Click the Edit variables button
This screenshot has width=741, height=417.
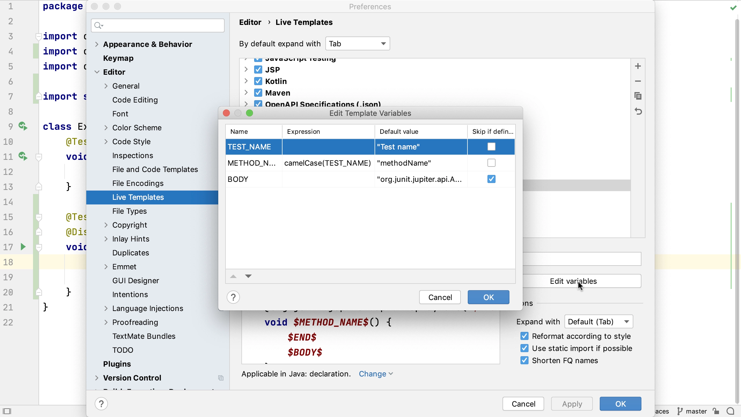coord(574,281)
